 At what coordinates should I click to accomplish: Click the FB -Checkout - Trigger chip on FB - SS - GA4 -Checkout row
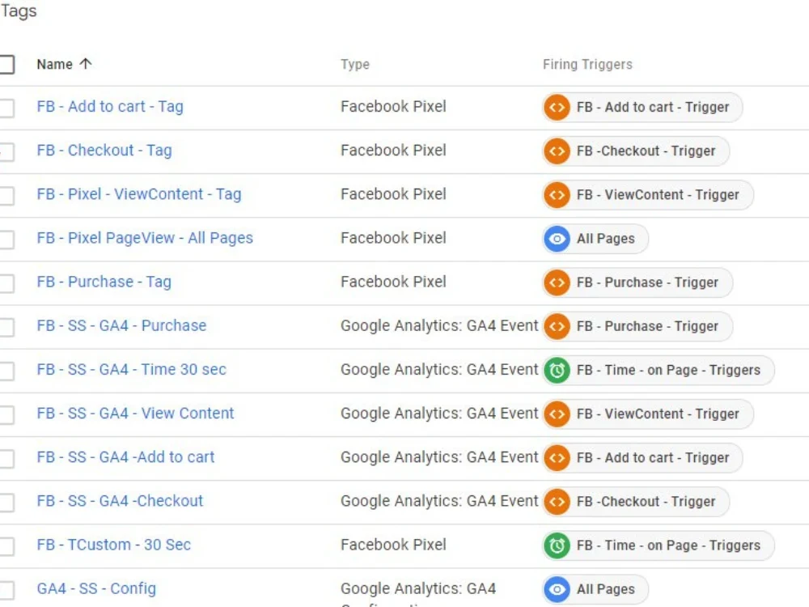pos(645,502)
